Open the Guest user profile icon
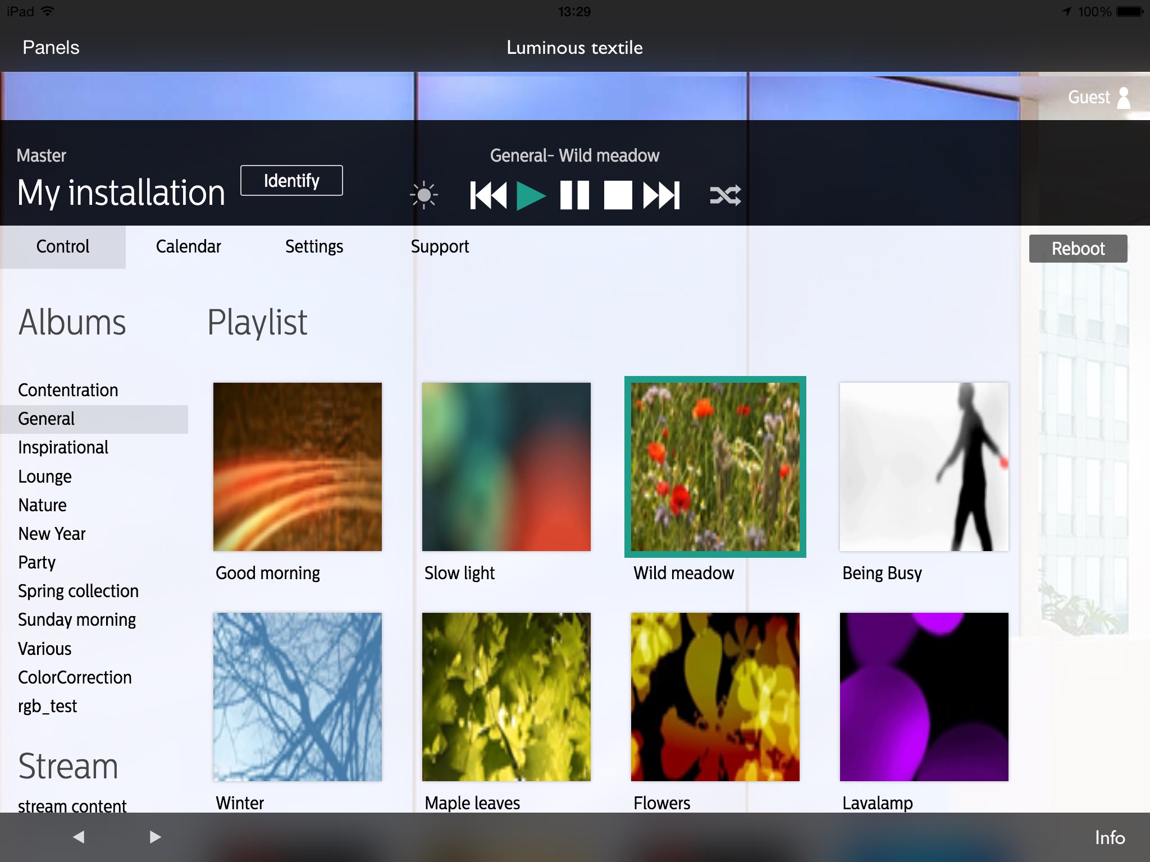Viewport: 1150px width, 862px height. coord(1124,98)
